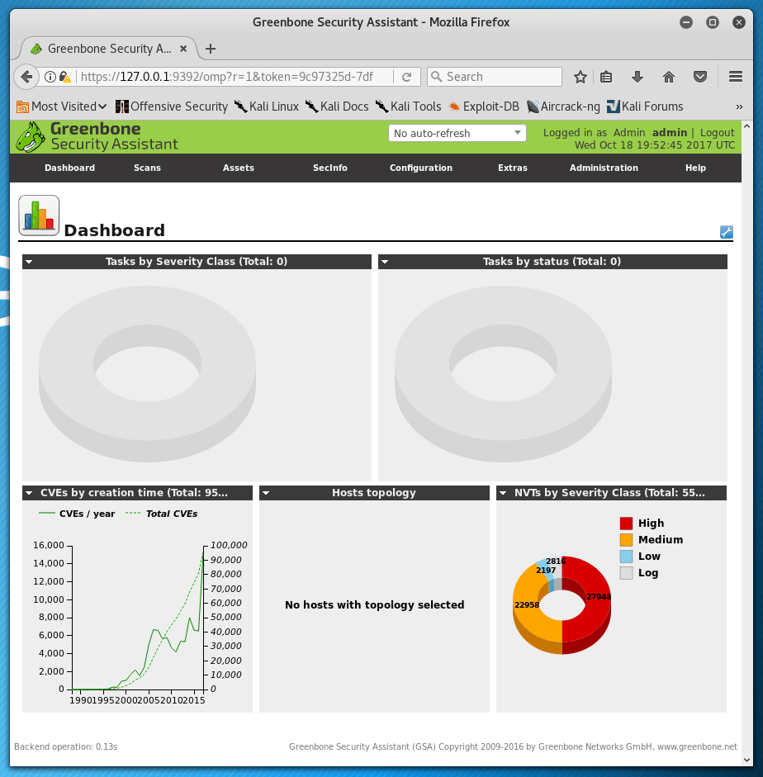Expand the Tasks by status chart menu
This screenshot has width=763, height=777.
tap(385, 262)
